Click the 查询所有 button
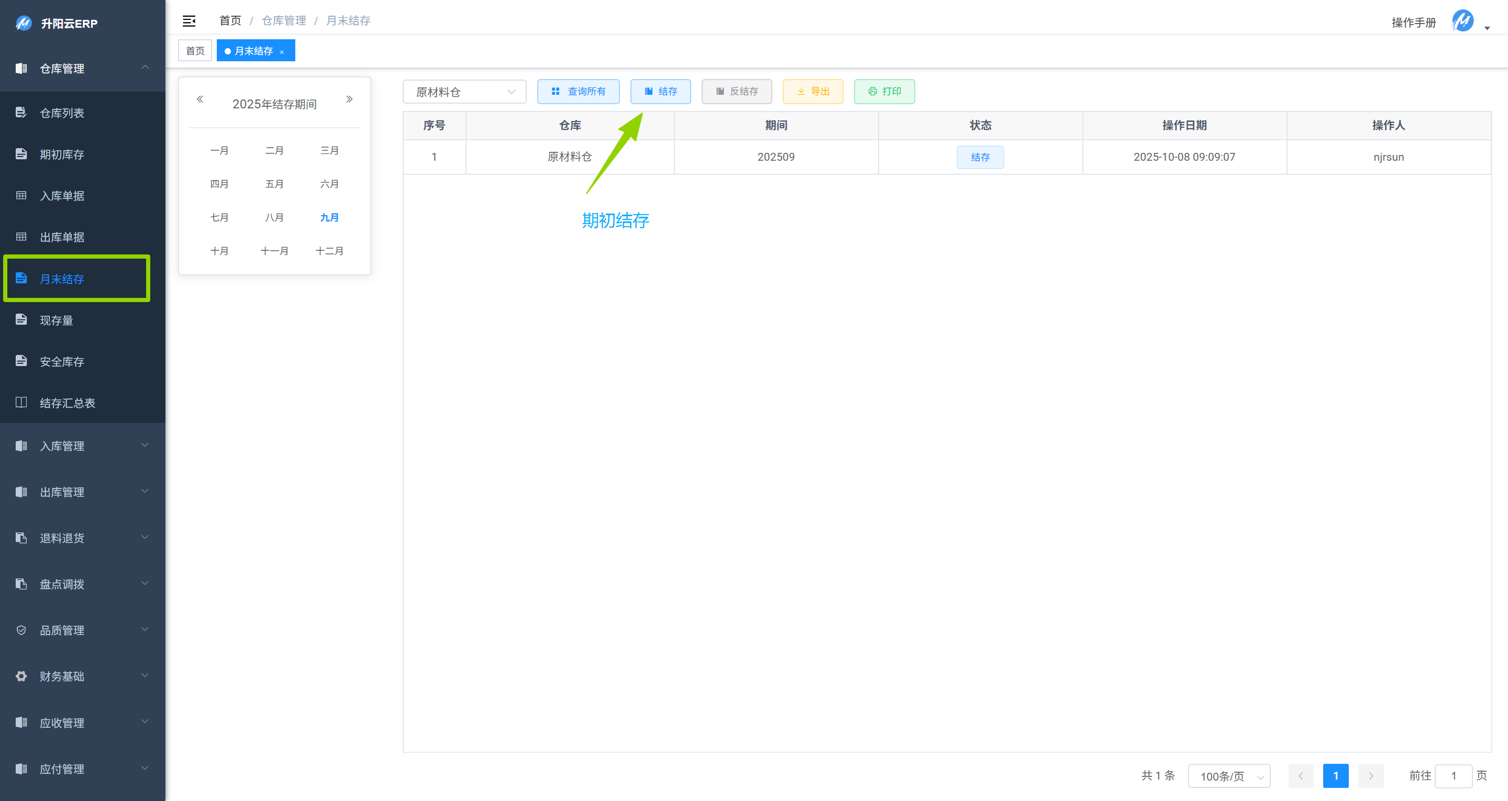This screenshot has width=1508, height=801. (x=578, y=91)
